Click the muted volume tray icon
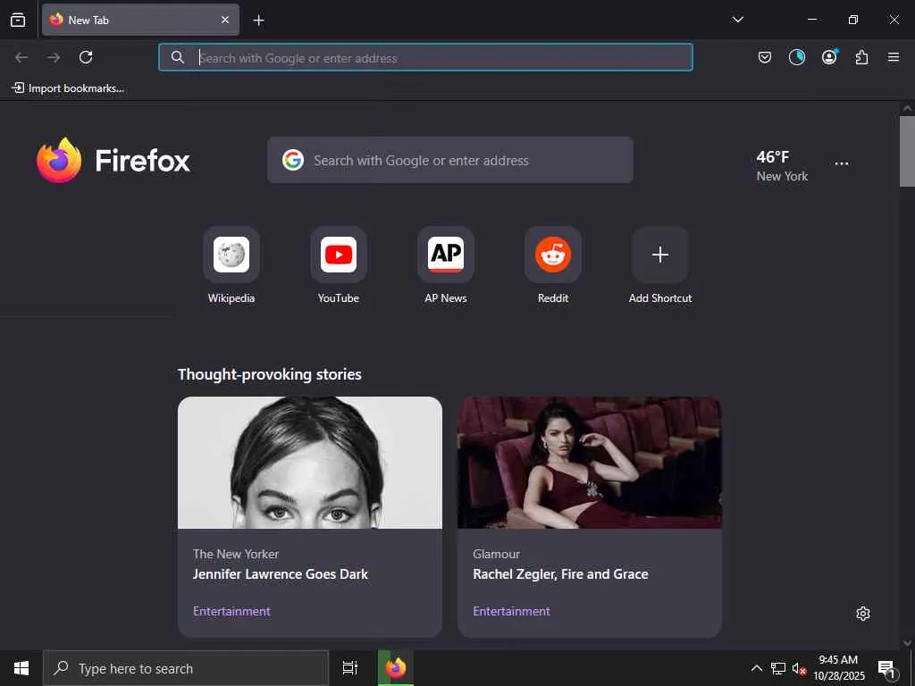Viewport: 915px width, 686px height. tap(799, 668)
